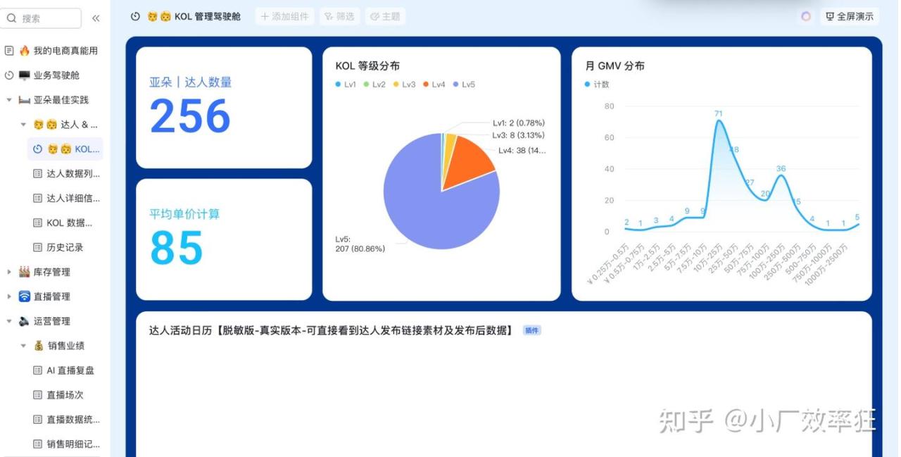The width and height of the screenshot is (901, 457).
Task: Click the table icon beside AI 直播复盘
Action: pyautogui.click(x=38, y=370)
